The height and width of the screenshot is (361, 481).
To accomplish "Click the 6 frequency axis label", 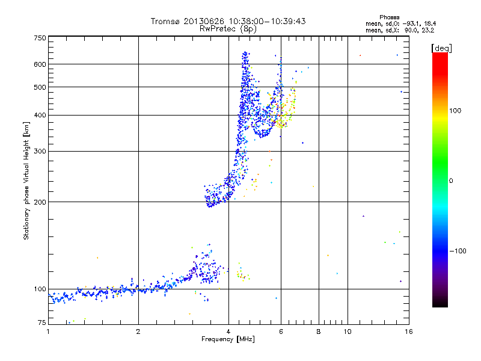I will click(281, 332).
